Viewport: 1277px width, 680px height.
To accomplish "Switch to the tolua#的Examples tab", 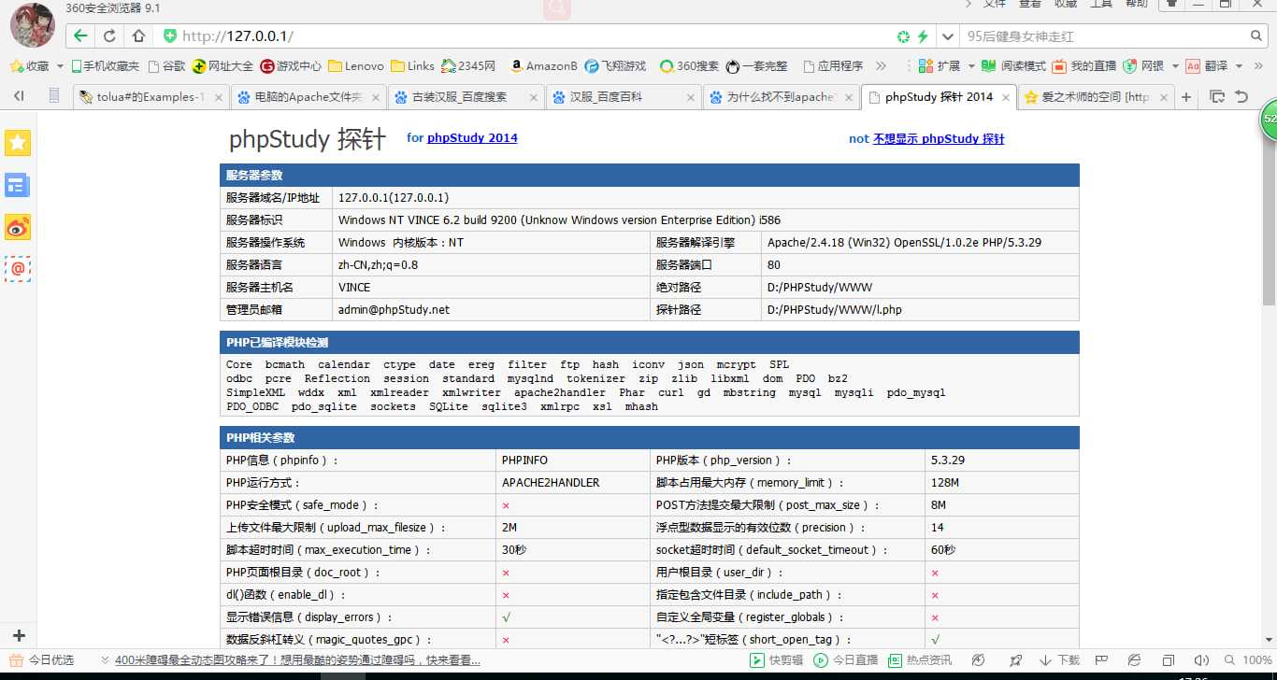I will coord(151,96).
